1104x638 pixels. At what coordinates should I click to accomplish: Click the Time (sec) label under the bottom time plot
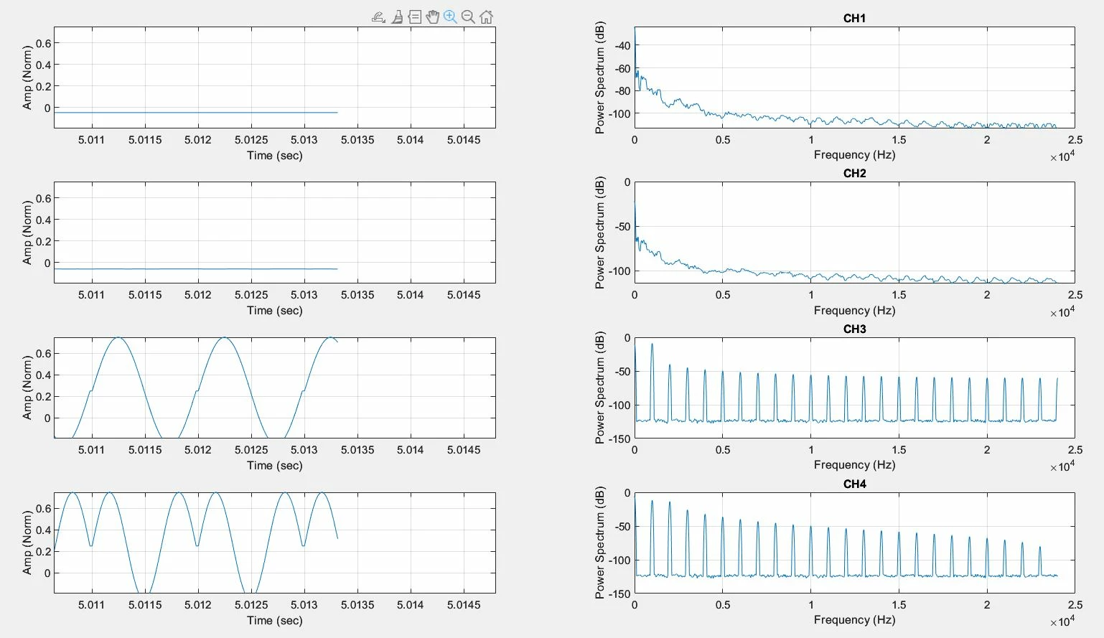pos(274,620)
